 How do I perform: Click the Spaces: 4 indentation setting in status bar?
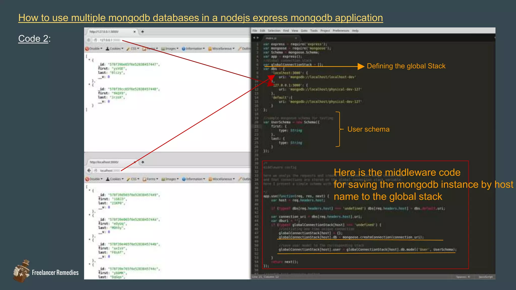[463, 277]
